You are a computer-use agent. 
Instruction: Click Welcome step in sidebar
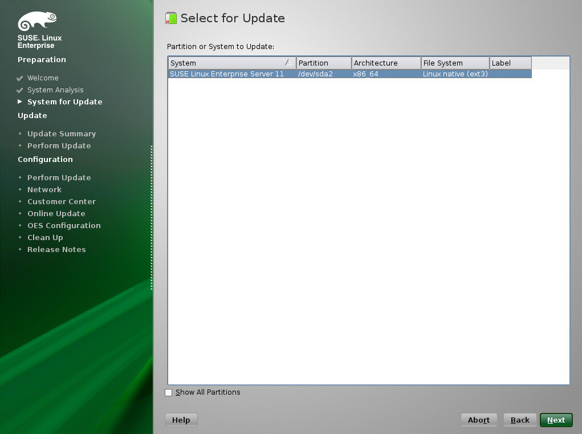tap(43, 78)
